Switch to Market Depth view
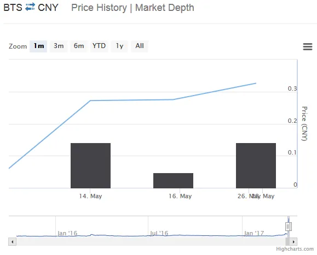Viewport: 317px width, 255px height. click(x=165, y=8)
